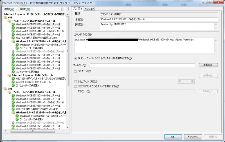
Task: Switch to the オプション tab
Action: pos(89,9)
